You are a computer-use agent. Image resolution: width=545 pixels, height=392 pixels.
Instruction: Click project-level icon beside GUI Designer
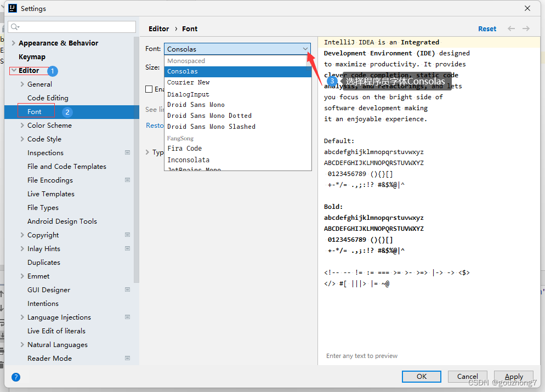click(128, 289)
